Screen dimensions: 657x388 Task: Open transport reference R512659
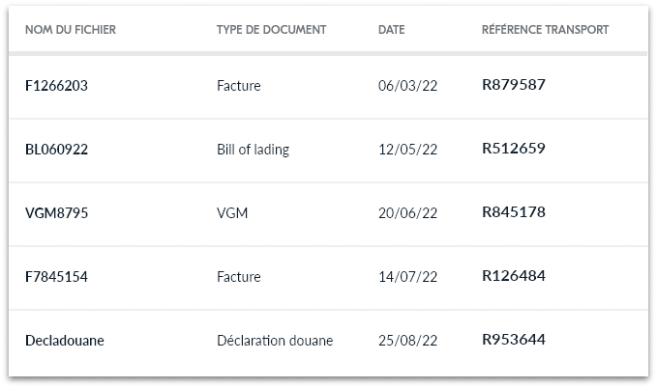pyautogui.click(x=514, y=149)
